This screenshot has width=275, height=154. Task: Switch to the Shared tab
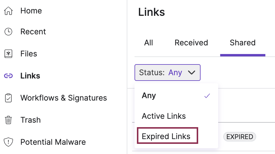point(243,43)
